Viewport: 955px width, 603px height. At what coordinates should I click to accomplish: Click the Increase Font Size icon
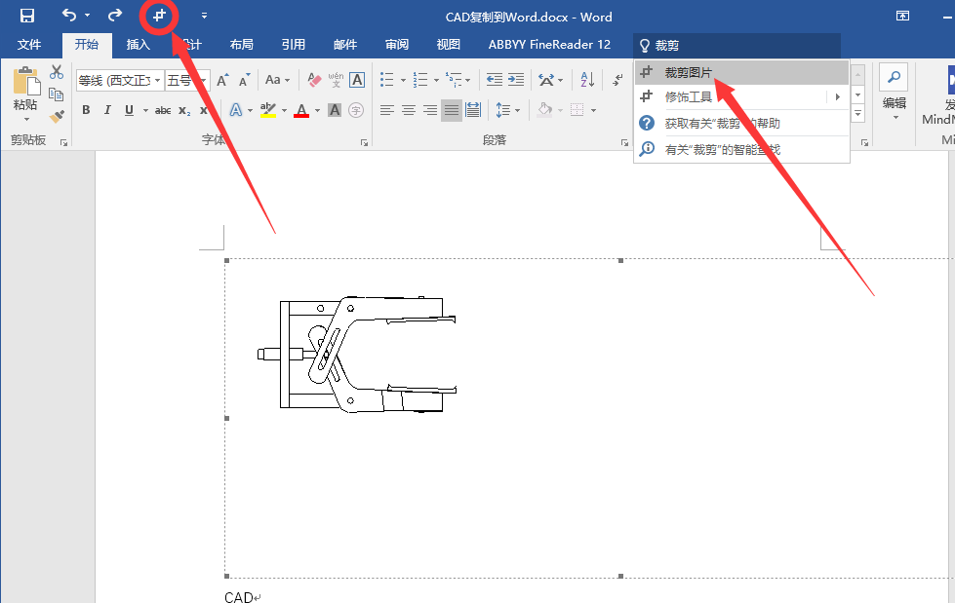(x=222, y=80)
